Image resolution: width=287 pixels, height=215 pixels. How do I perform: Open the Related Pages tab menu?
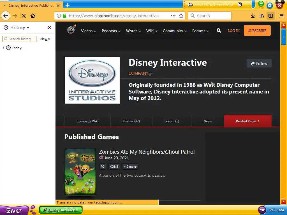tap(248, 121)
